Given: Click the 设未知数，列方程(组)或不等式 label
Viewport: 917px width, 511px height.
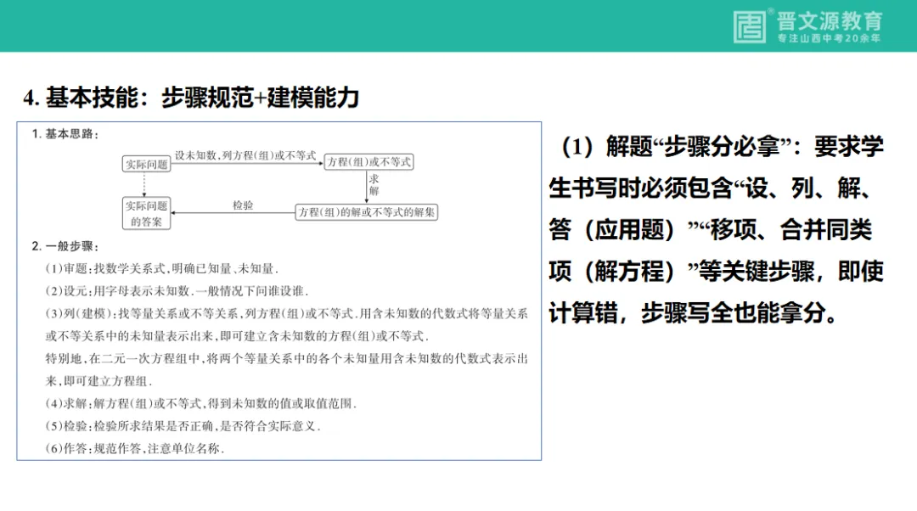Looking at the screenshot, I should [x=245, y=155].
